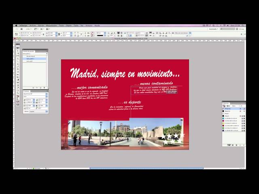The height and width of the screenshot is (194, 259).
Task: Open the Archivo menu
Action: (33, 25)
